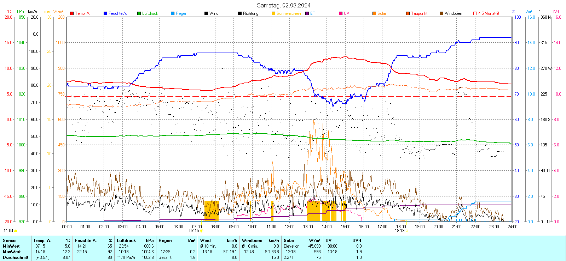Click the red Temp. A. legend square
This screenshot has width=566, height=261.
tap(72, 13)
